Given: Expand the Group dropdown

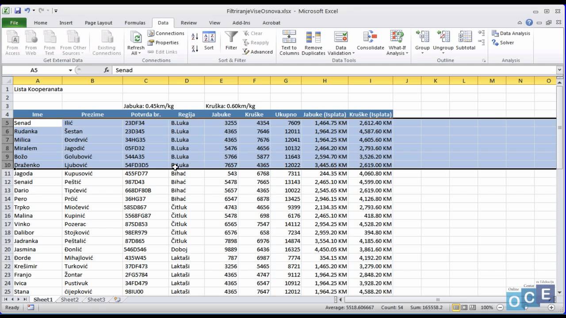Looking at the screenshot, I should pyautogui.click(x=422, y=53).
